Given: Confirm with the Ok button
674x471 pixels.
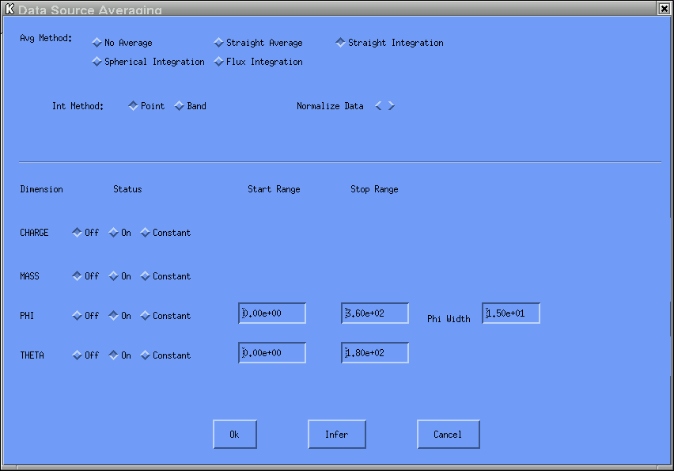Looking at the screenshot, I should (235, 435).
